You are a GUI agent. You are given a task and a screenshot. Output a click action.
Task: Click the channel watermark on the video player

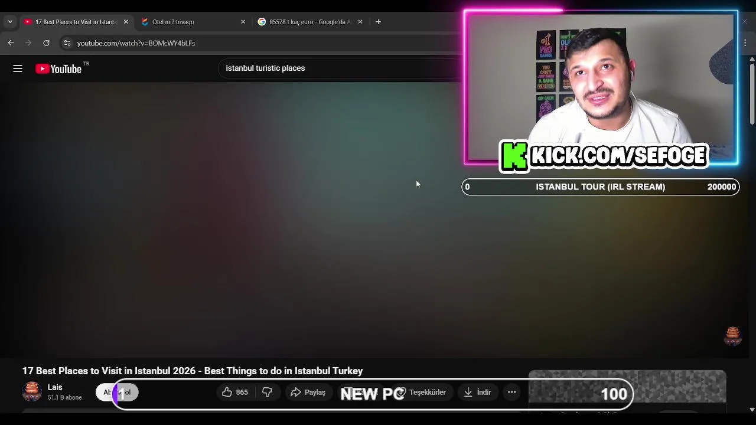tap(732, 336)
